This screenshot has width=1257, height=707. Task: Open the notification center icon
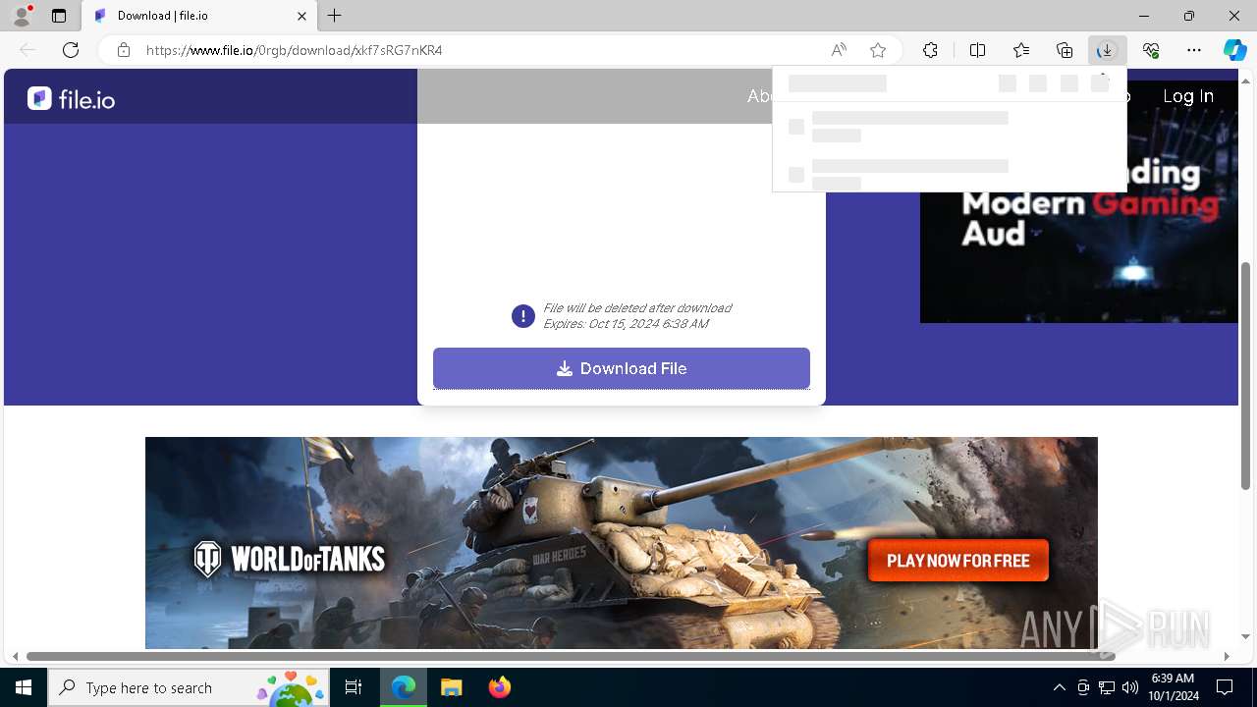(x=1225, y=687)
